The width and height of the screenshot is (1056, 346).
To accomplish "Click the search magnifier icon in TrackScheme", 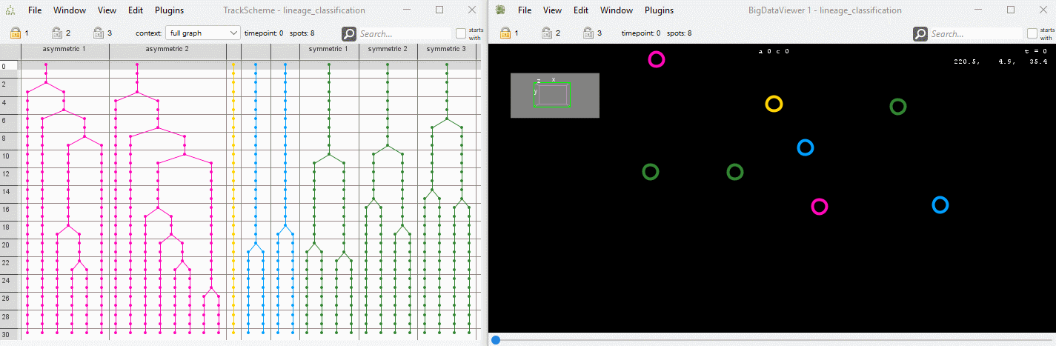I will tap(349, 33).
